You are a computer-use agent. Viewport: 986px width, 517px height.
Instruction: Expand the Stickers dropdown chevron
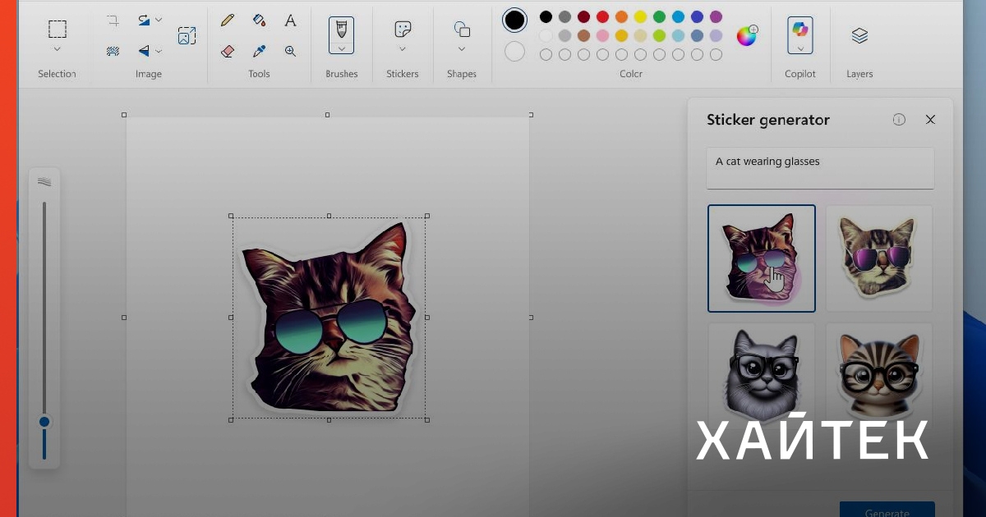403,49
